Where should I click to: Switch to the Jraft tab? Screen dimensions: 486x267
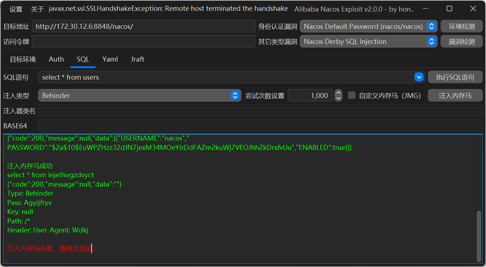pyautogui.click(x=137, y=59)
